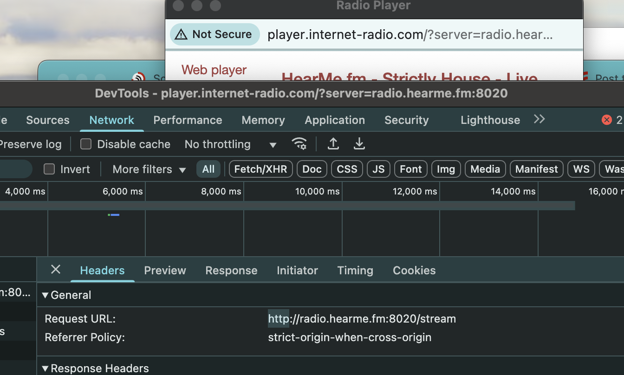Image resolution: width=624 pixels, height=375 pixels.
Task: Click the Not Secure warning badge
Action: click(214, 34)
